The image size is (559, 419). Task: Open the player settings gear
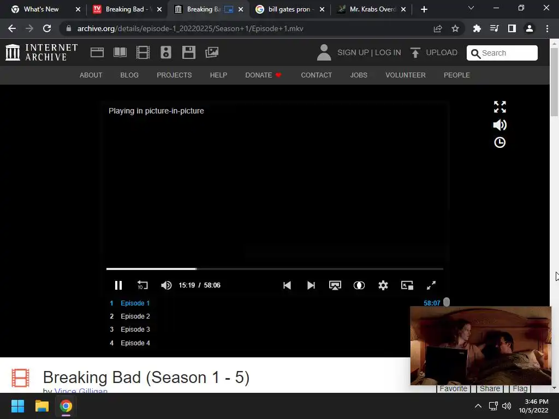click(x=383, y=285)
